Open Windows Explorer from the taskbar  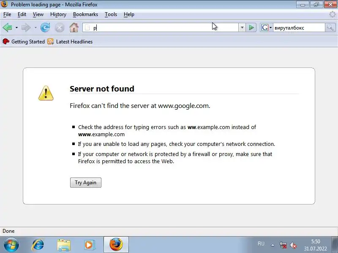[x=64, y=245]
